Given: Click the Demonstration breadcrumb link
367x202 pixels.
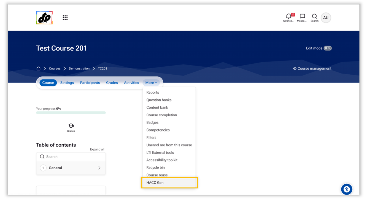Looking at the screenshot, I should [79, 68].
